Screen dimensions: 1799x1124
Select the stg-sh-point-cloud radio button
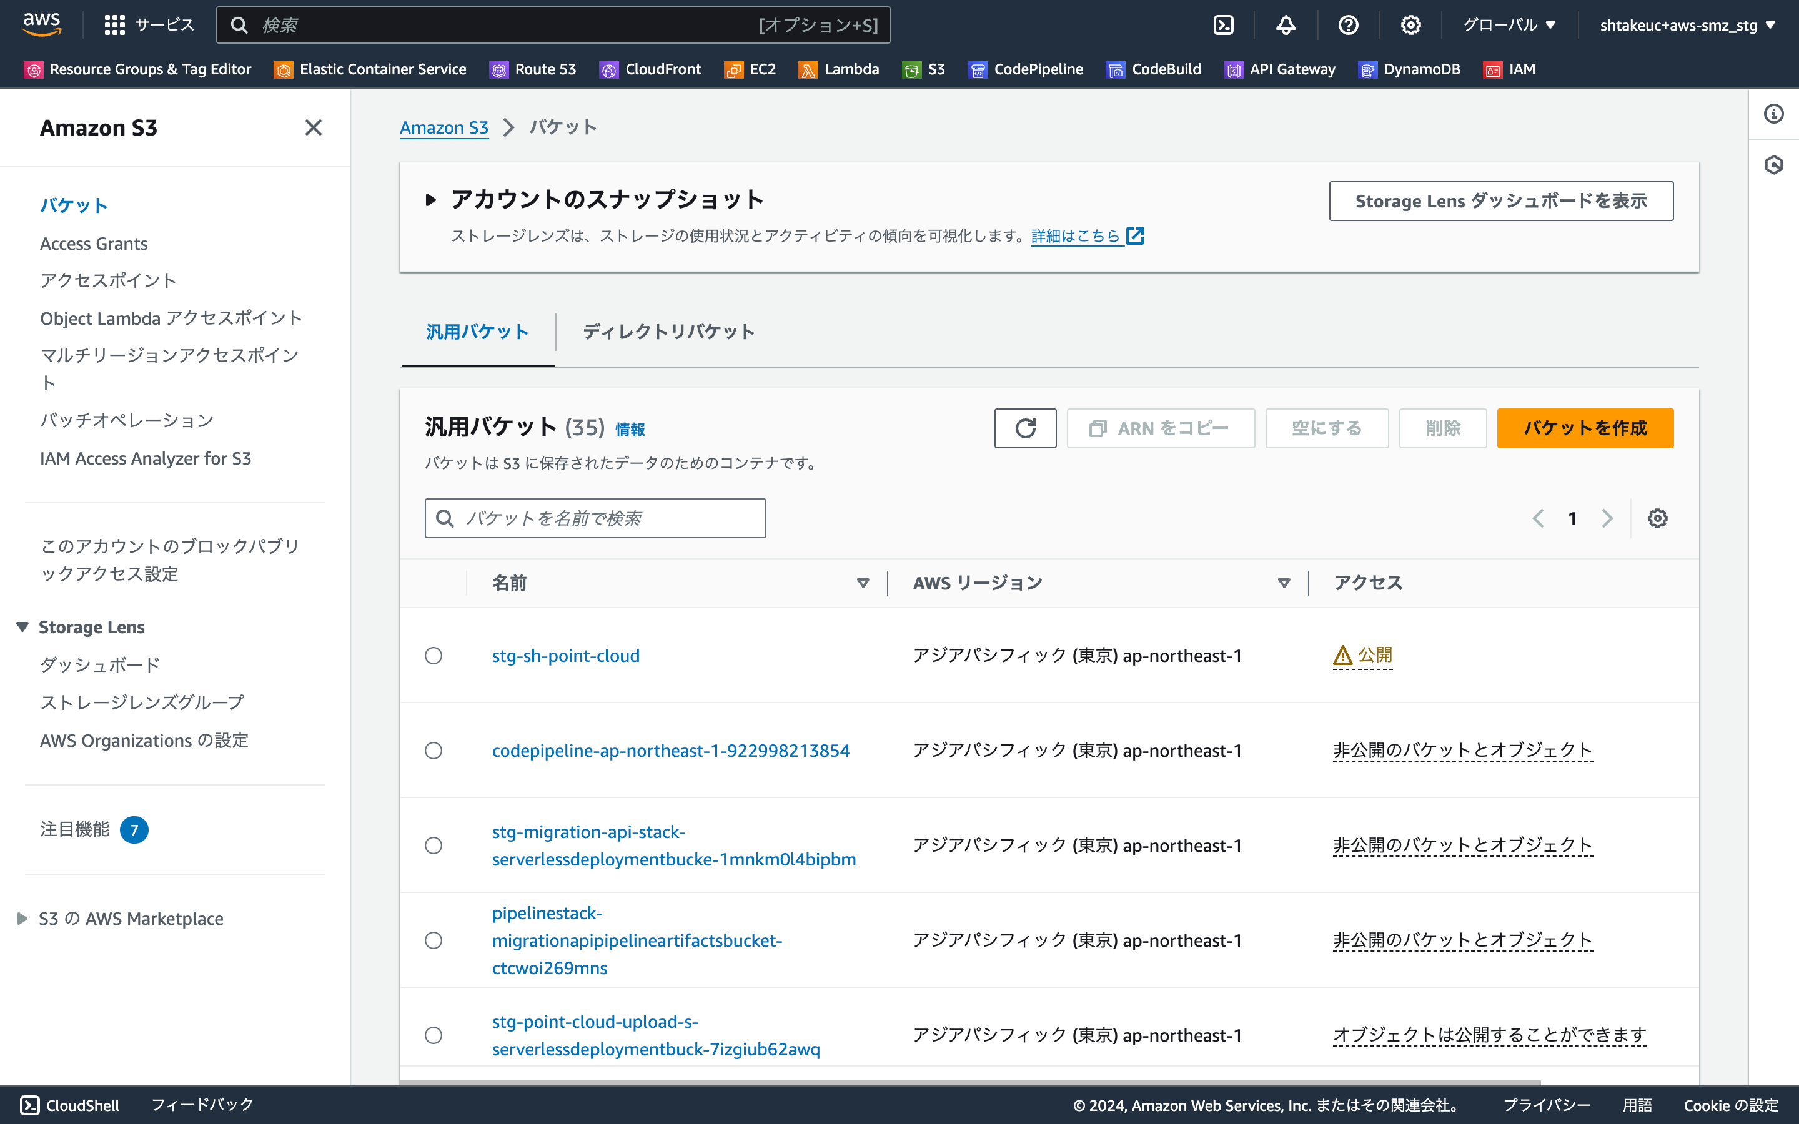[x=434, y=656]
